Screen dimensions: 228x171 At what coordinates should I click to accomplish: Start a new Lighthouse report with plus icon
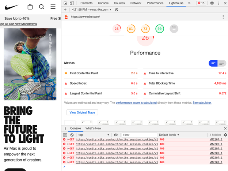[65, 10]
